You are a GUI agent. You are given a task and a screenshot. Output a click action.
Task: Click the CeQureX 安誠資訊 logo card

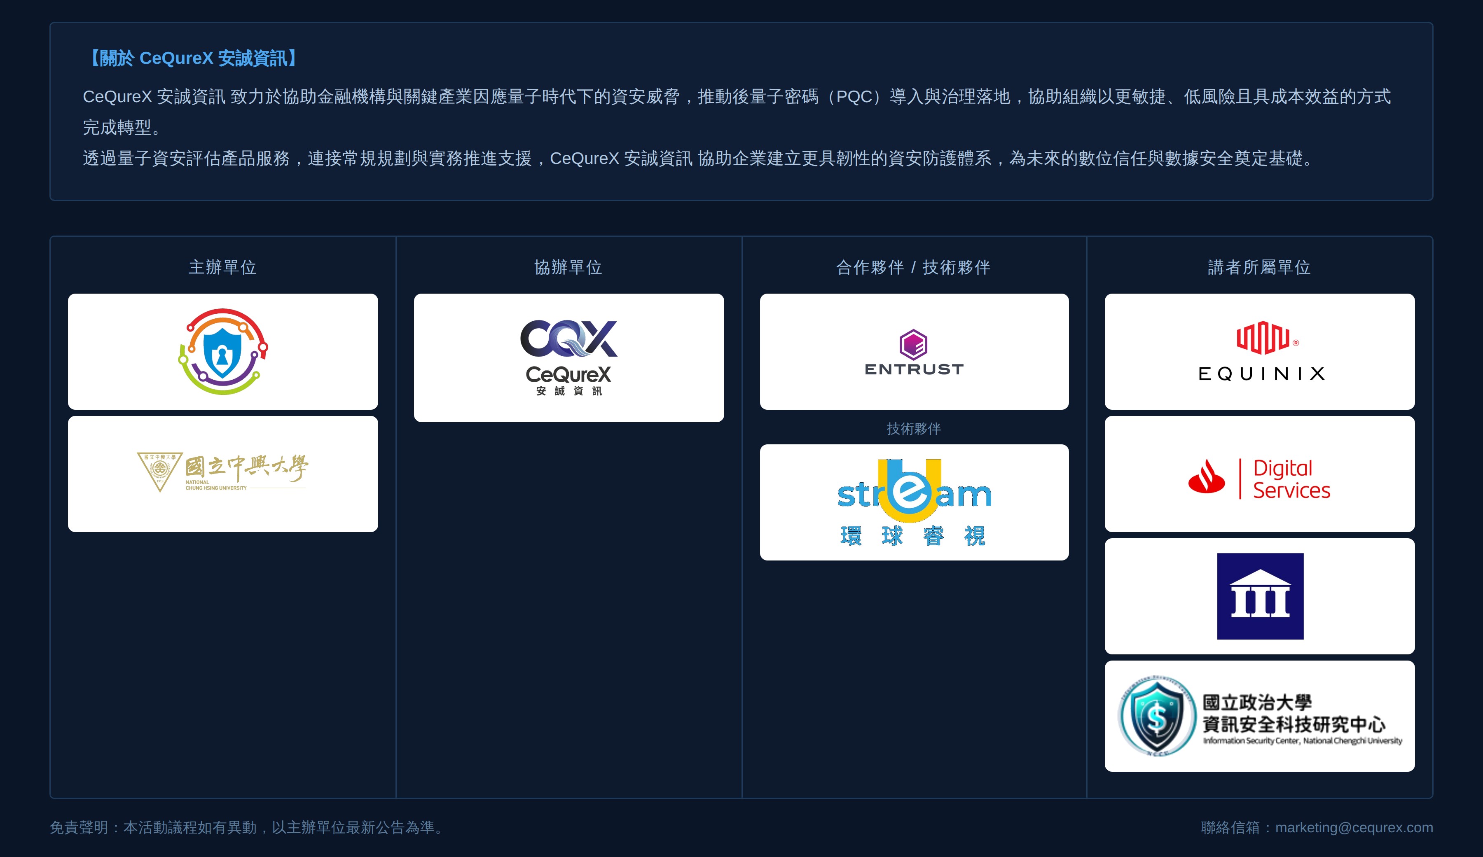[568, 357]
